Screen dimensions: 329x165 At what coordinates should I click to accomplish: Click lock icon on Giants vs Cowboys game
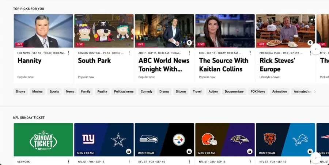tap(129, 151)
